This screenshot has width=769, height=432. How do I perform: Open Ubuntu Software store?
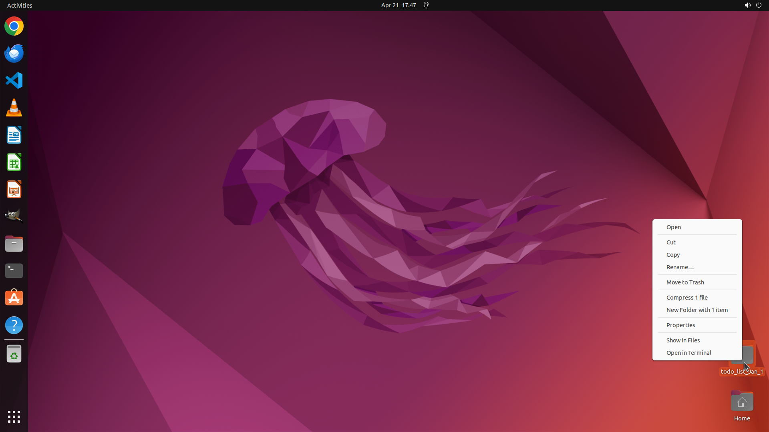click(14, 298)
